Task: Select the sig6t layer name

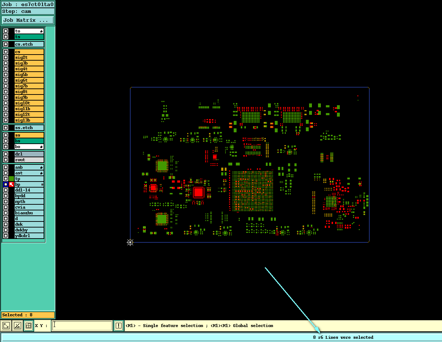Action: (x=29, y=80)
